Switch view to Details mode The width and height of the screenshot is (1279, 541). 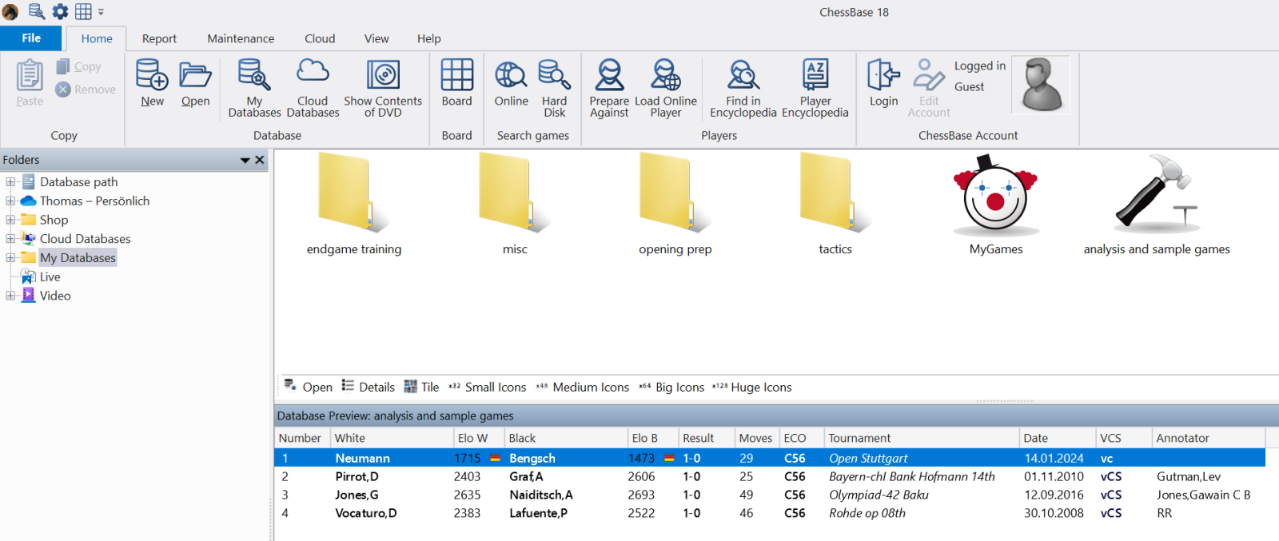pyautogui.click(x=369, y=388)
